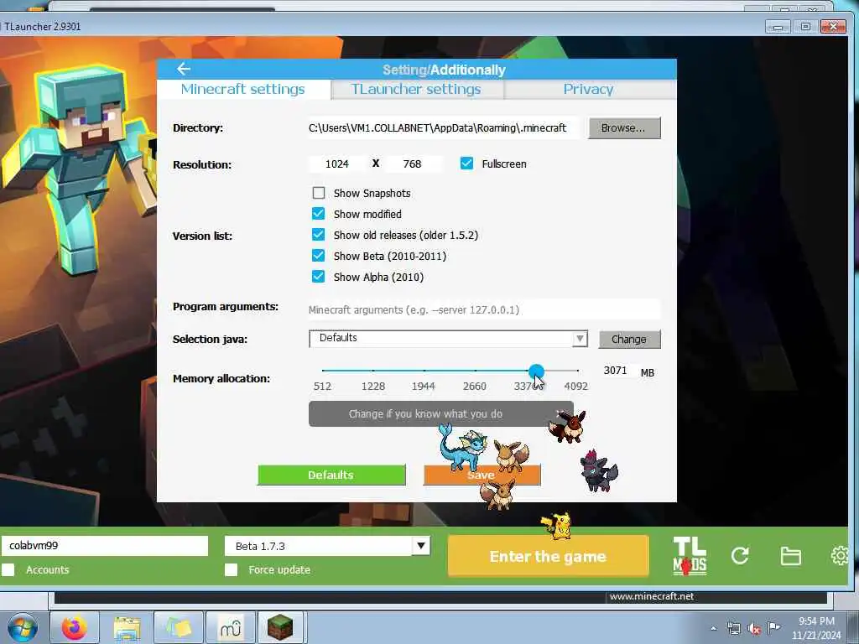Open launcher settings gear icon
The width and height of the screenshot is (859, 644).
(840, 556)
